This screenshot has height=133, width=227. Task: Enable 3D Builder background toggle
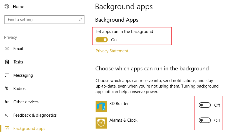pos(205,105)
